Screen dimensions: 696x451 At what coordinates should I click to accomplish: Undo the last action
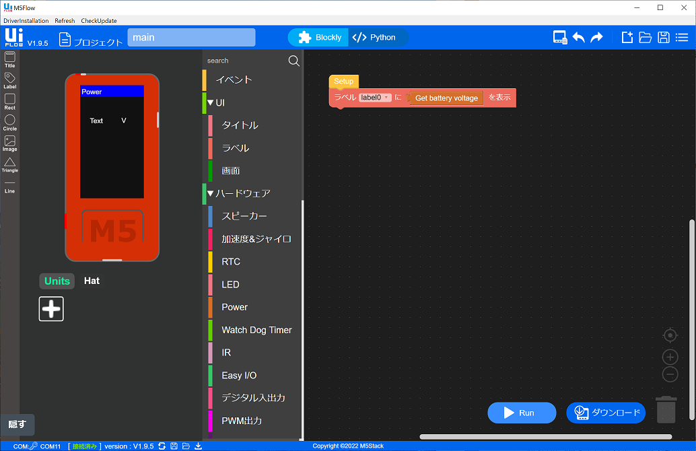click(578, 38)
